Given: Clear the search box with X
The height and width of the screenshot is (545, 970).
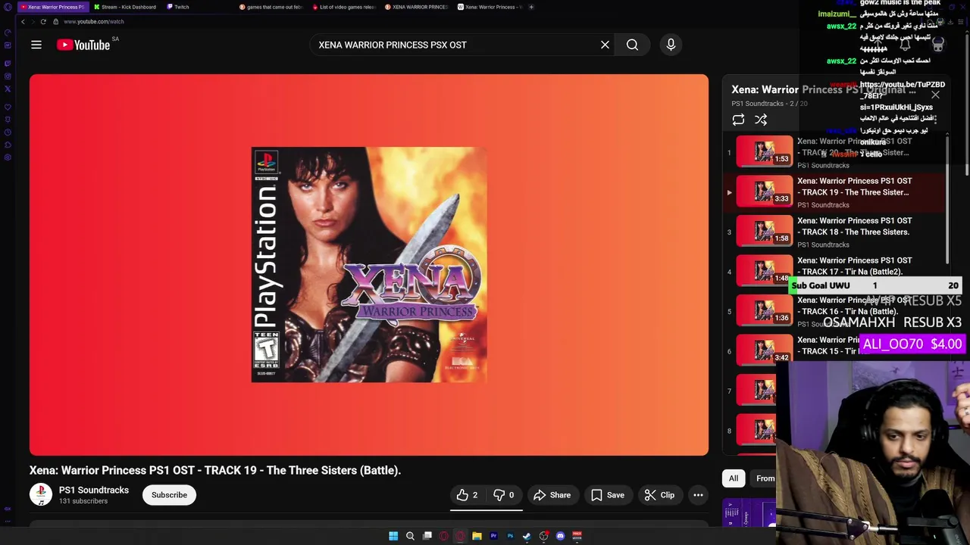Looking at the screenshot, I should [x=605, y=45].
